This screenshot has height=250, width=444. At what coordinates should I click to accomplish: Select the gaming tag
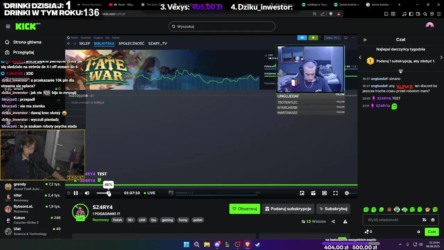click(167, 220)
